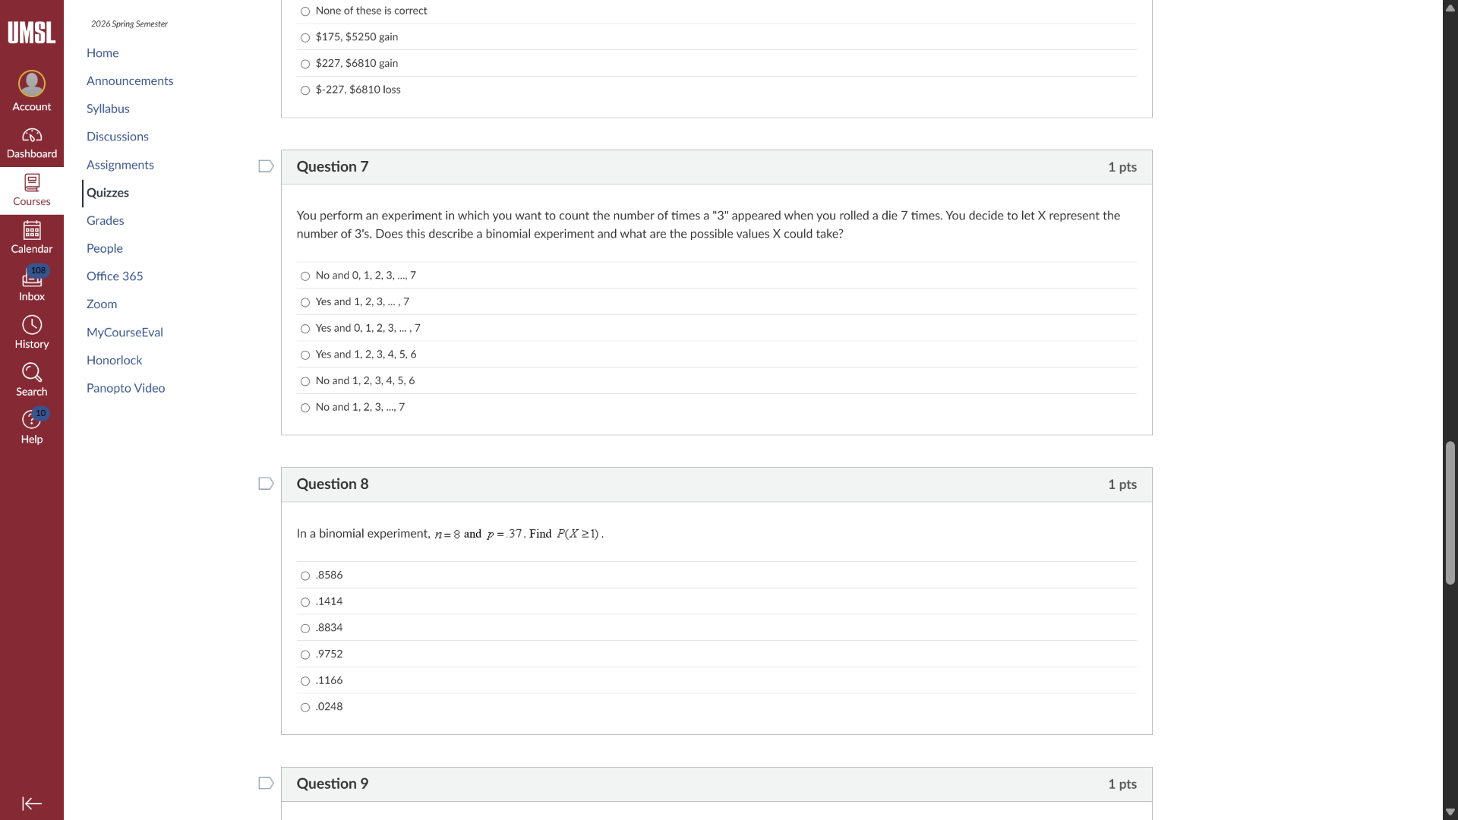Open the Search magnifier icon

pyautogui.click(x=32, y=373)
